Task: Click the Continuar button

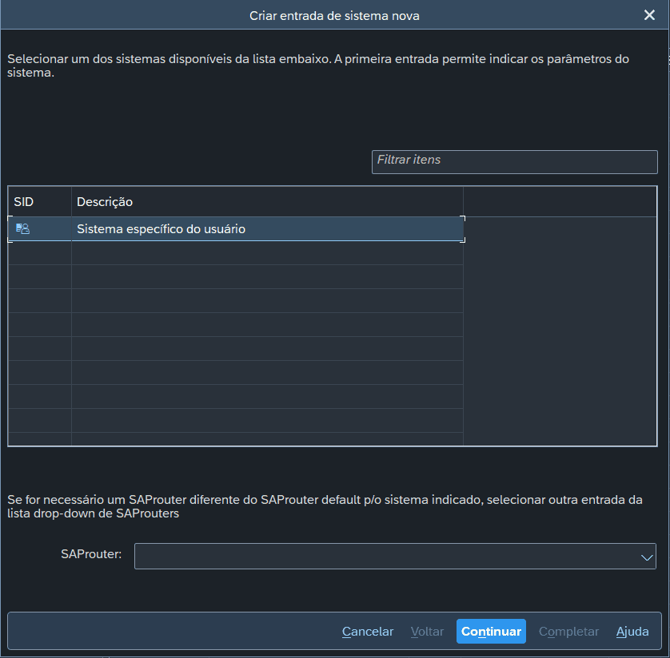Action: pyautogui.click(x=491, y=631)
